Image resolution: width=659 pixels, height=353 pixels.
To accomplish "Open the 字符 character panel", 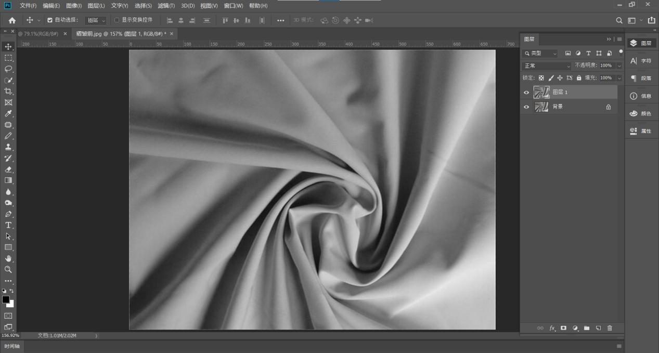I will click(x=641, y=61).
